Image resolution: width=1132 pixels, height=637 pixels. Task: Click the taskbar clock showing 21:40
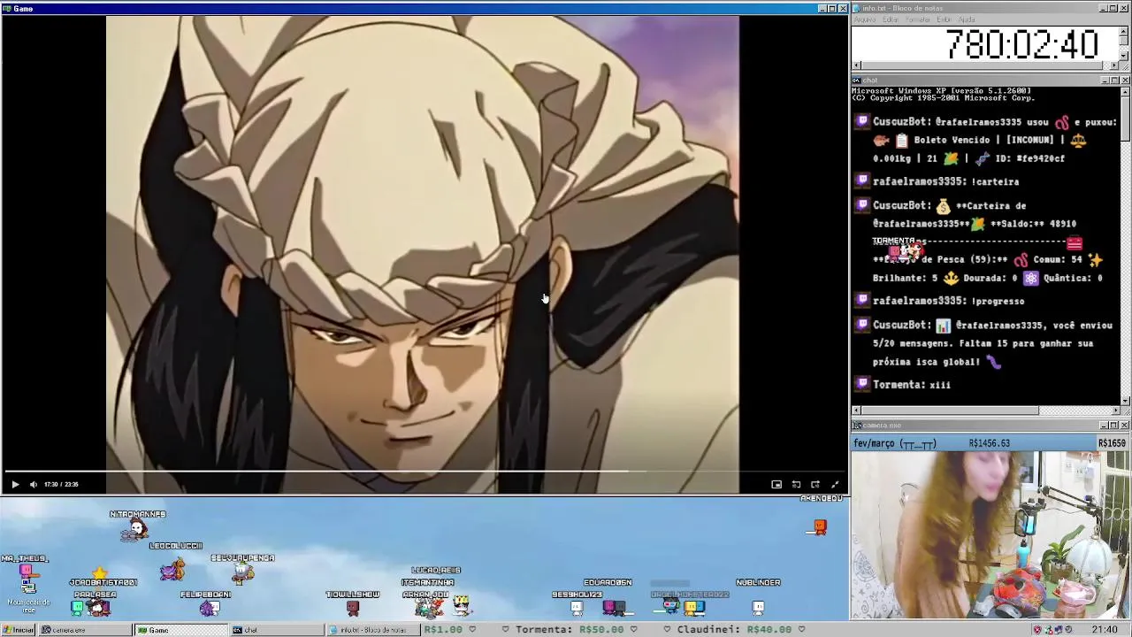click(x=1105, y=630)
